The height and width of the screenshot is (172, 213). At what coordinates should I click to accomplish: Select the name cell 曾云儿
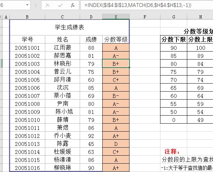point(63,72)
